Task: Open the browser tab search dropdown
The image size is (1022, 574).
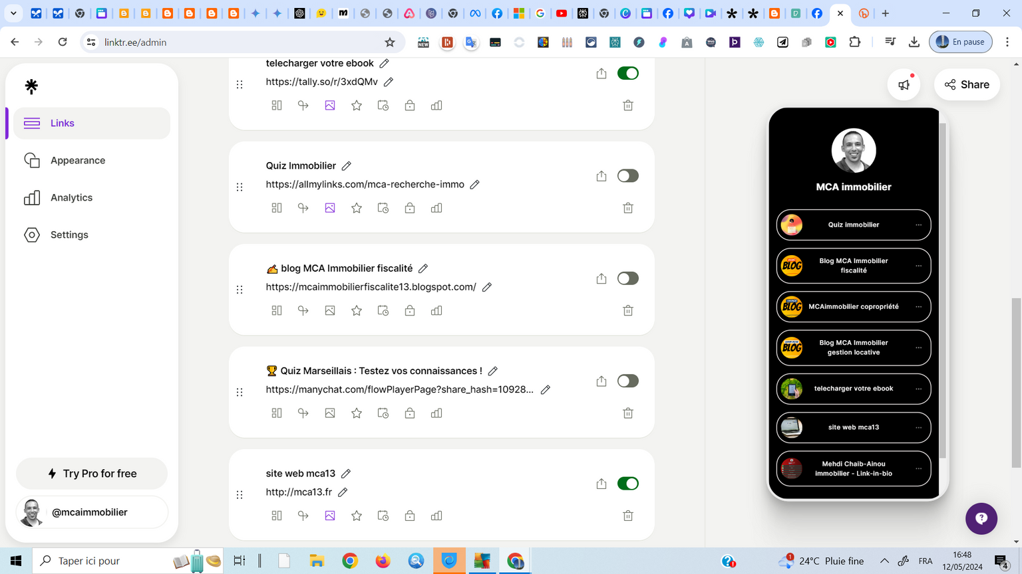Action: coord(13,13)
